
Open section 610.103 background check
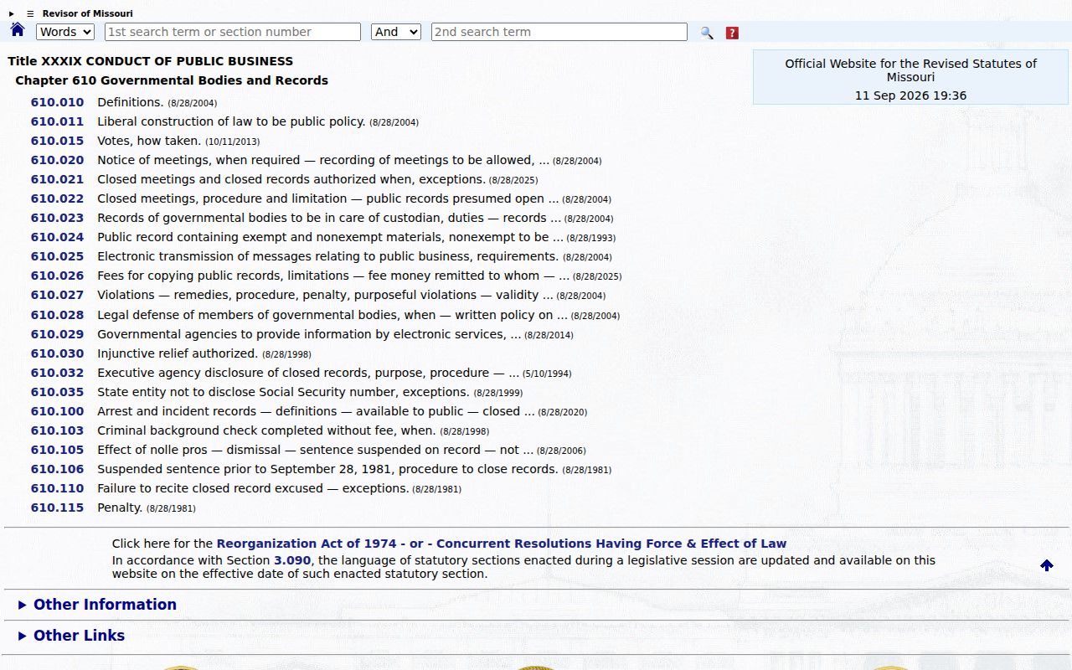pos(57,430)
